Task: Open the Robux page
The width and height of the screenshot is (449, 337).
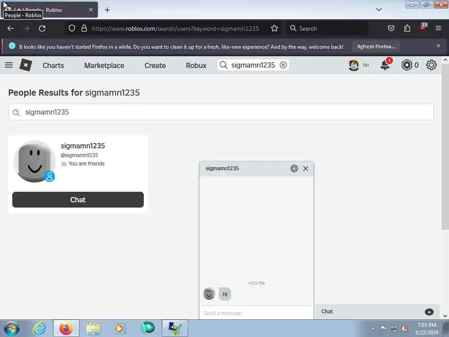Action: tap(196, 65)
